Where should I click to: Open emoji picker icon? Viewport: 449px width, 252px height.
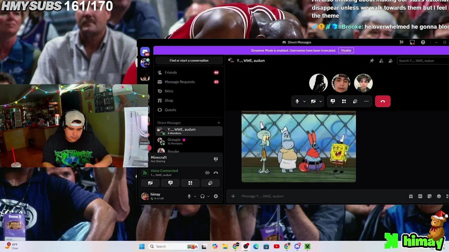pyautogui.click(x=439, y=196)
